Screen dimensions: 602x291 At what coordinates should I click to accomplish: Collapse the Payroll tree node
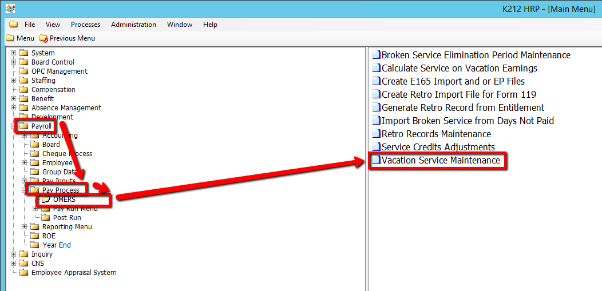[14, 126]
